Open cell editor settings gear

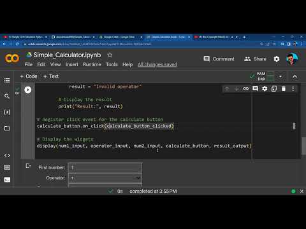(x=265, y=88)
